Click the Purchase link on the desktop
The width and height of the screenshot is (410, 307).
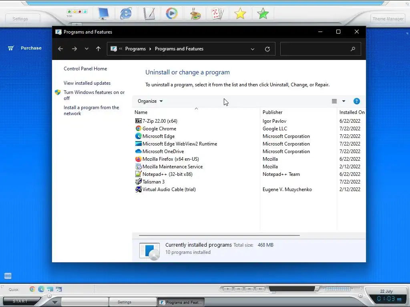click(31, 48)
